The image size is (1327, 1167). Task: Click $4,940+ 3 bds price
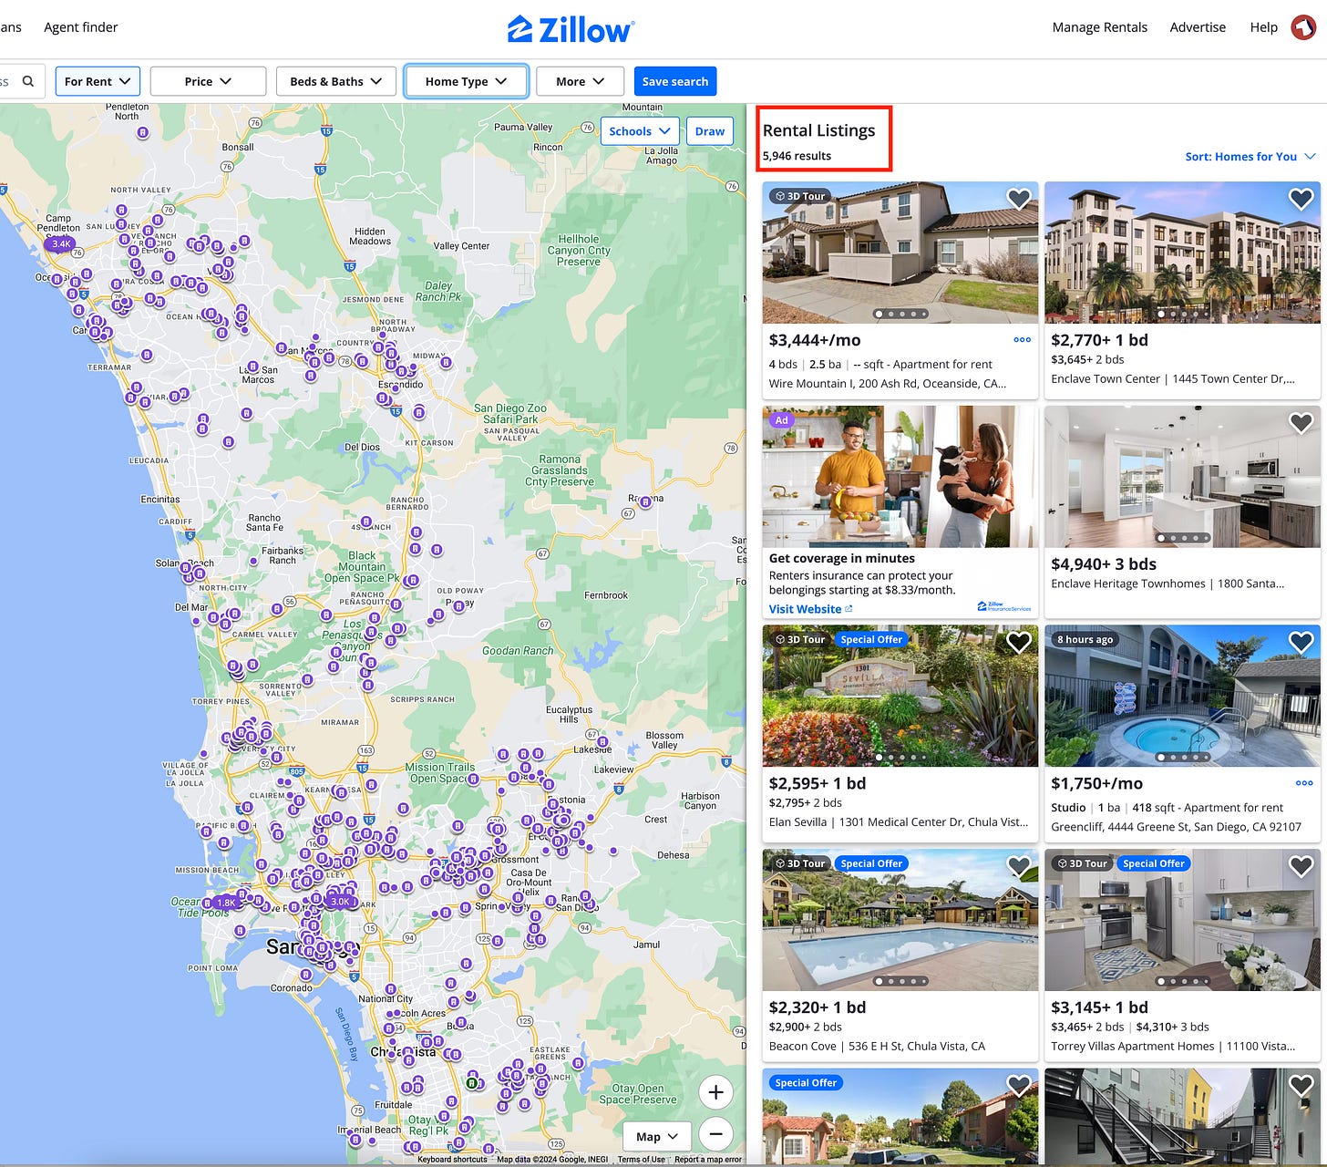coord(1104,564)
